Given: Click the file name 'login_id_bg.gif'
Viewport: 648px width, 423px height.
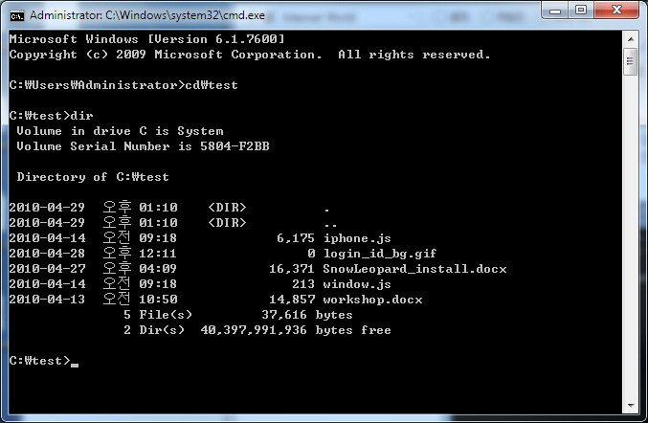Looking at the screenshot, I should pos(380,254).
